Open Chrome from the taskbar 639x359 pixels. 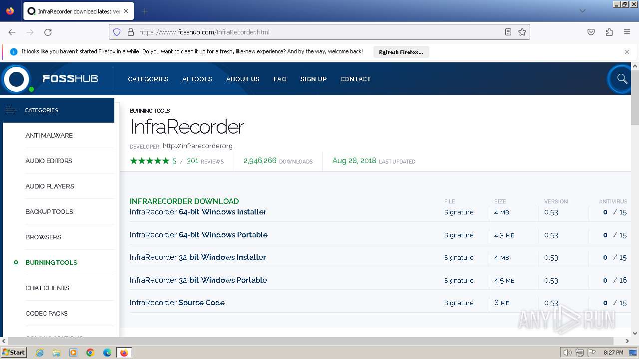[90, 353]
